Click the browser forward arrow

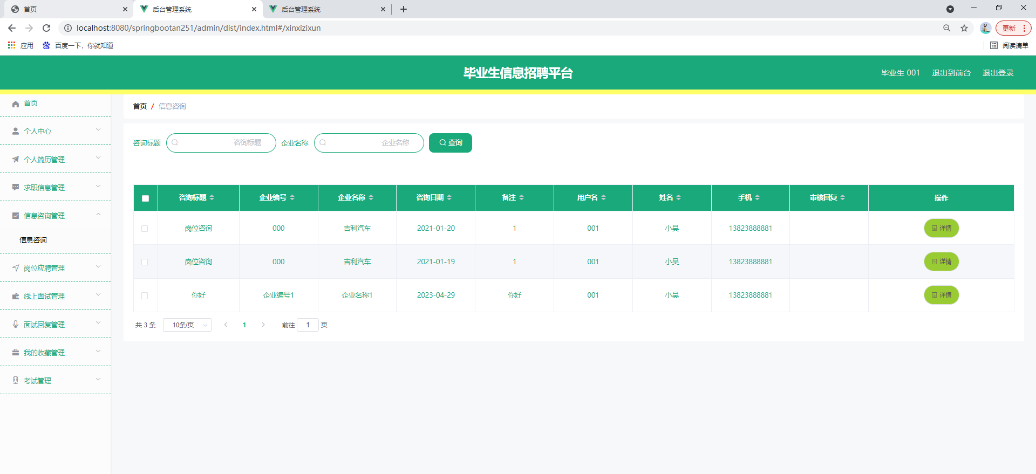pos(29,28)
